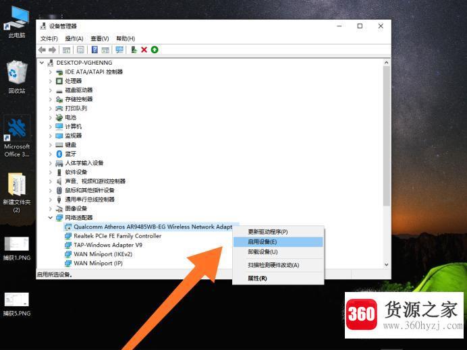Expand the 人体学输入设备 node
The height and width of the screenshot is (350, 467).
click(x=51, y=163)
